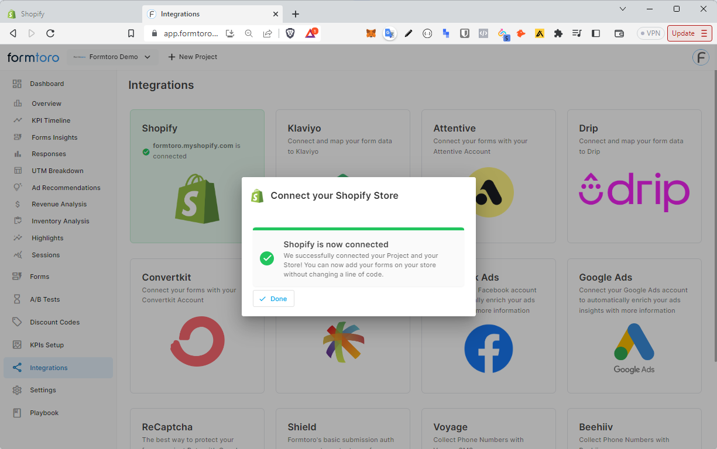Go back in browser history

click(x=13, y=33)
